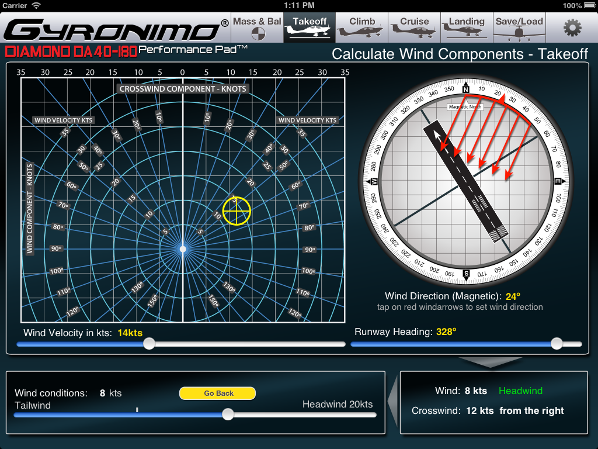Image resolution: width=598 pixels, height=449 pixels.
Task: Go to the Landing tab
Action: point(467,27)
